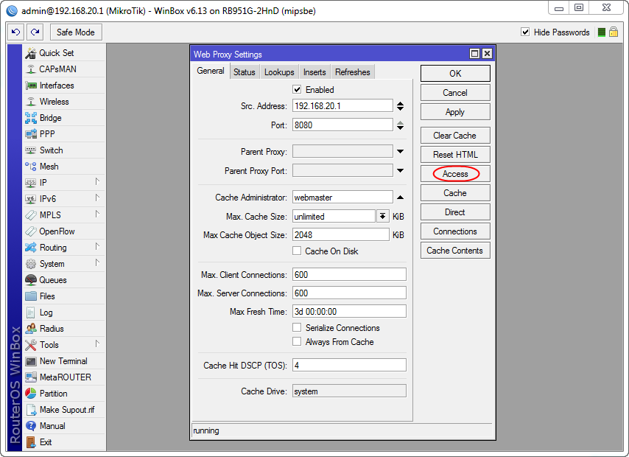This screenshot has height=457, width=629.
Task: Expand the IP submenu
Action: tap(97, 182)
